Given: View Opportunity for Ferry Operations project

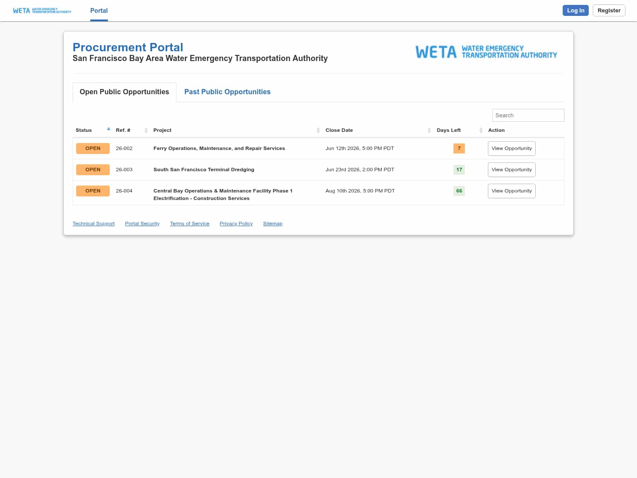Looking at the screenshot, I should pyautogui.click(x=512, y=148).
